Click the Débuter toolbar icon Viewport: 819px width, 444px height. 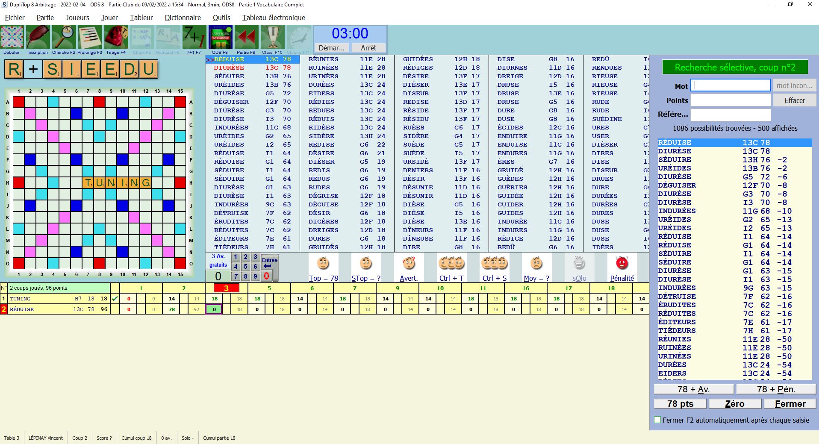[12, 38]
